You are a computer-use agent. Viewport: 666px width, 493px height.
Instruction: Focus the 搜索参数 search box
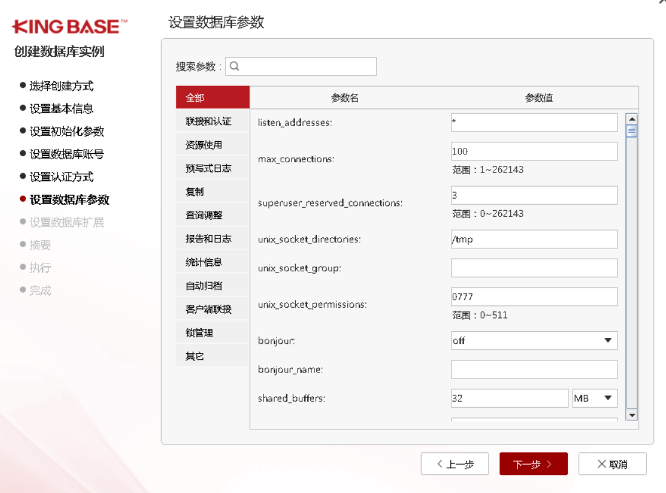click(x=307, y=67)
